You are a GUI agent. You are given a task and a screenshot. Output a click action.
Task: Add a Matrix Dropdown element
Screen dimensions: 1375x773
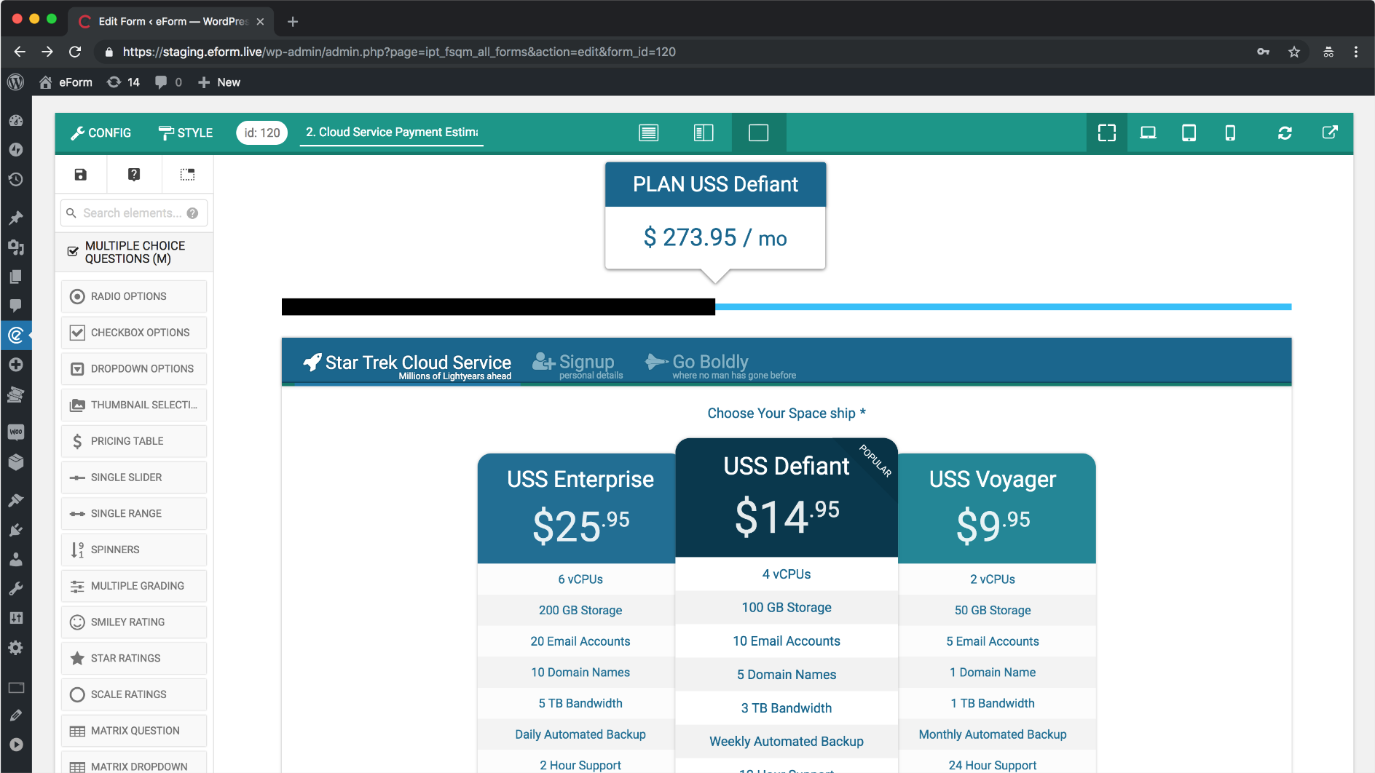click(x=134, y=763)
